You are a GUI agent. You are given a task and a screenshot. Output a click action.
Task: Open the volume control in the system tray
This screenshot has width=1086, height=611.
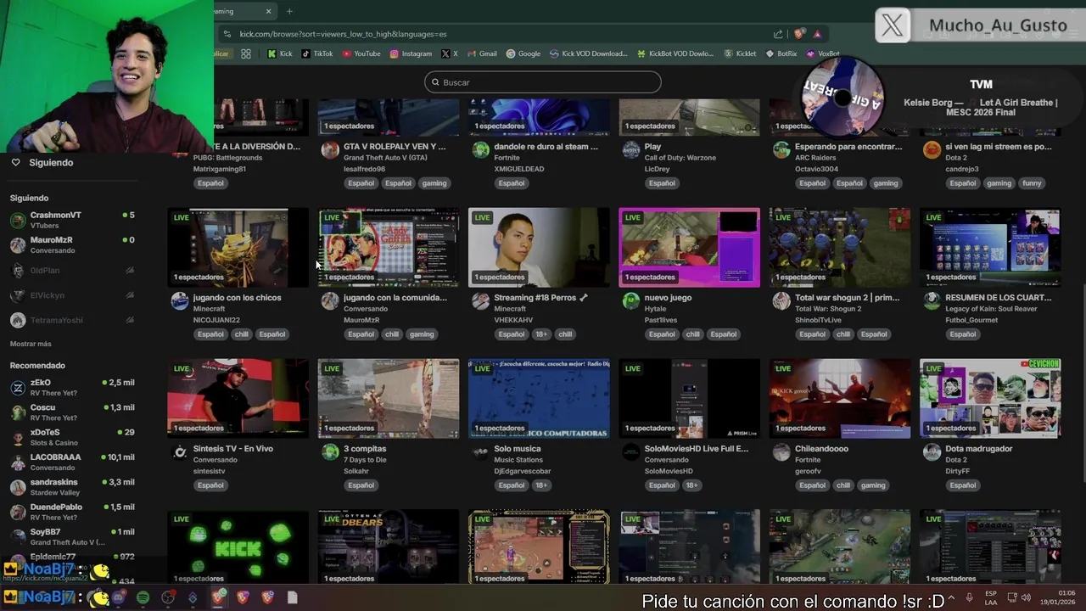click(1027, 597)
